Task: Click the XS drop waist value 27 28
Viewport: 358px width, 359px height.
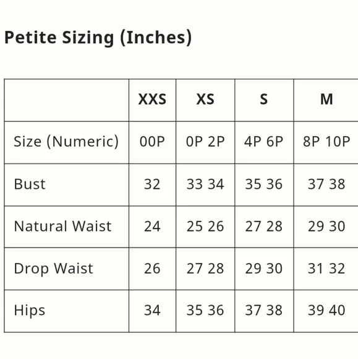Action: pos(205,269)
